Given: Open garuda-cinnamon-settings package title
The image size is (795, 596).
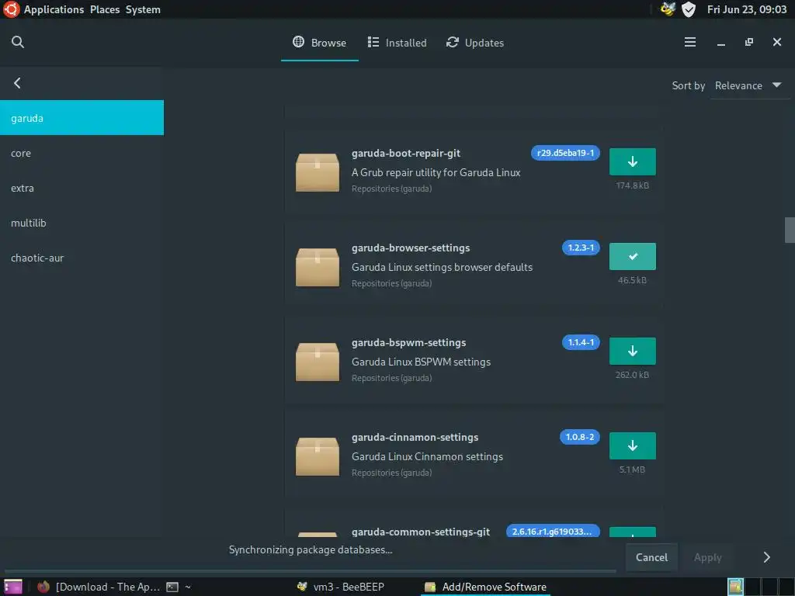Looking at the screenshot, I should point(415,438).
